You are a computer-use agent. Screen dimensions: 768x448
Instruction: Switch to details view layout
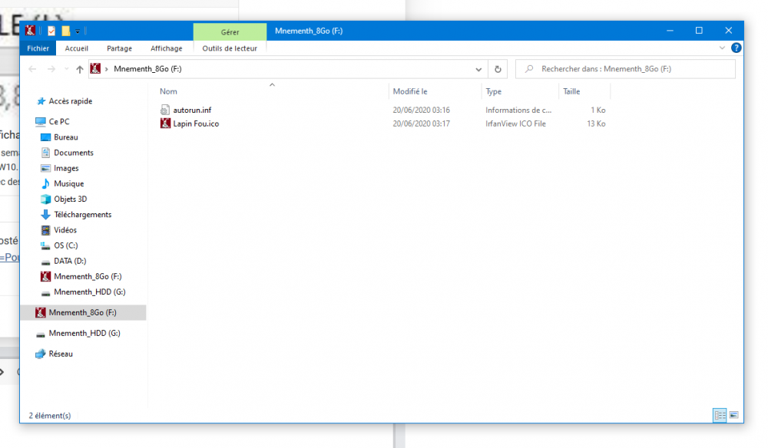720,415
